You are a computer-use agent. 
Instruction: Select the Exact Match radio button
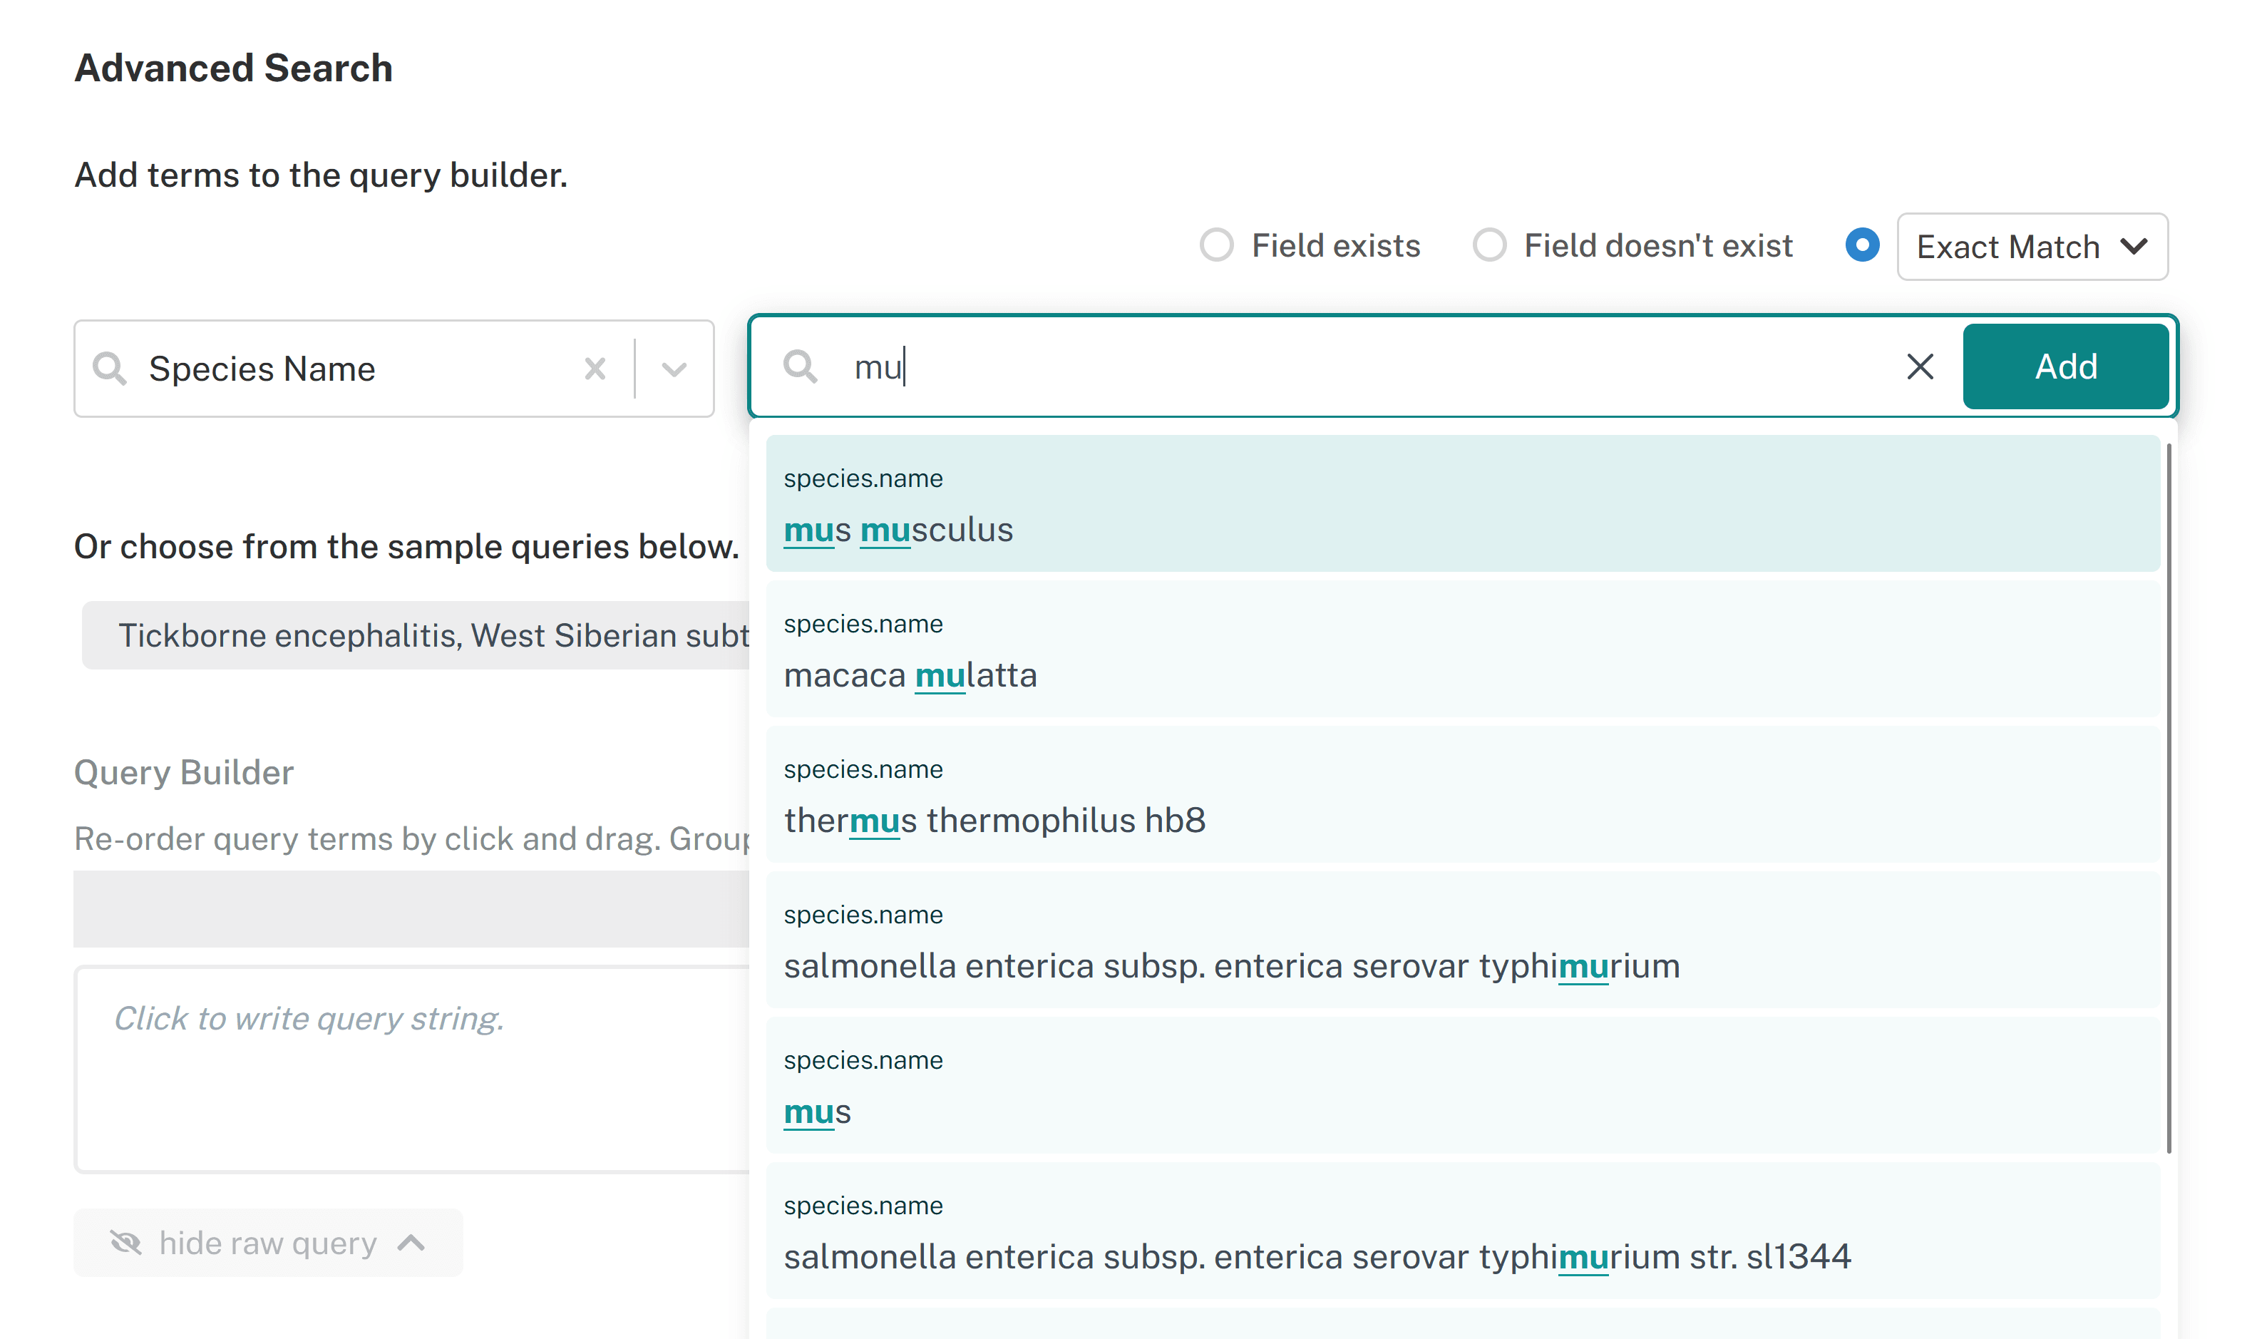[x=1862, y=245]
